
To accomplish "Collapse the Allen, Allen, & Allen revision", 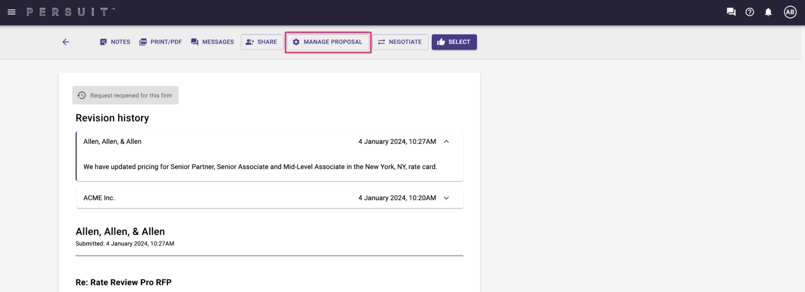I will pyautogui.click(x=447, y=142).
